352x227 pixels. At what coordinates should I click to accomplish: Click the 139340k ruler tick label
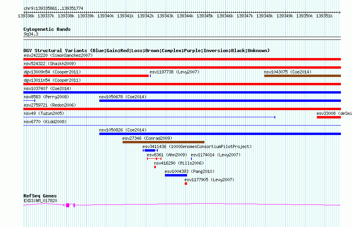pyautogui.click(x=106, y=16)
